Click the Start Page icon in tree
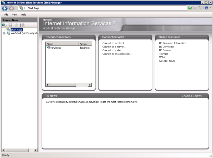 8,29
